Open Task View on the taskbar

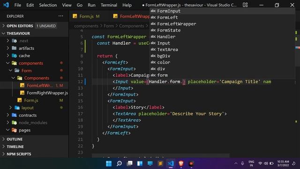129,163
